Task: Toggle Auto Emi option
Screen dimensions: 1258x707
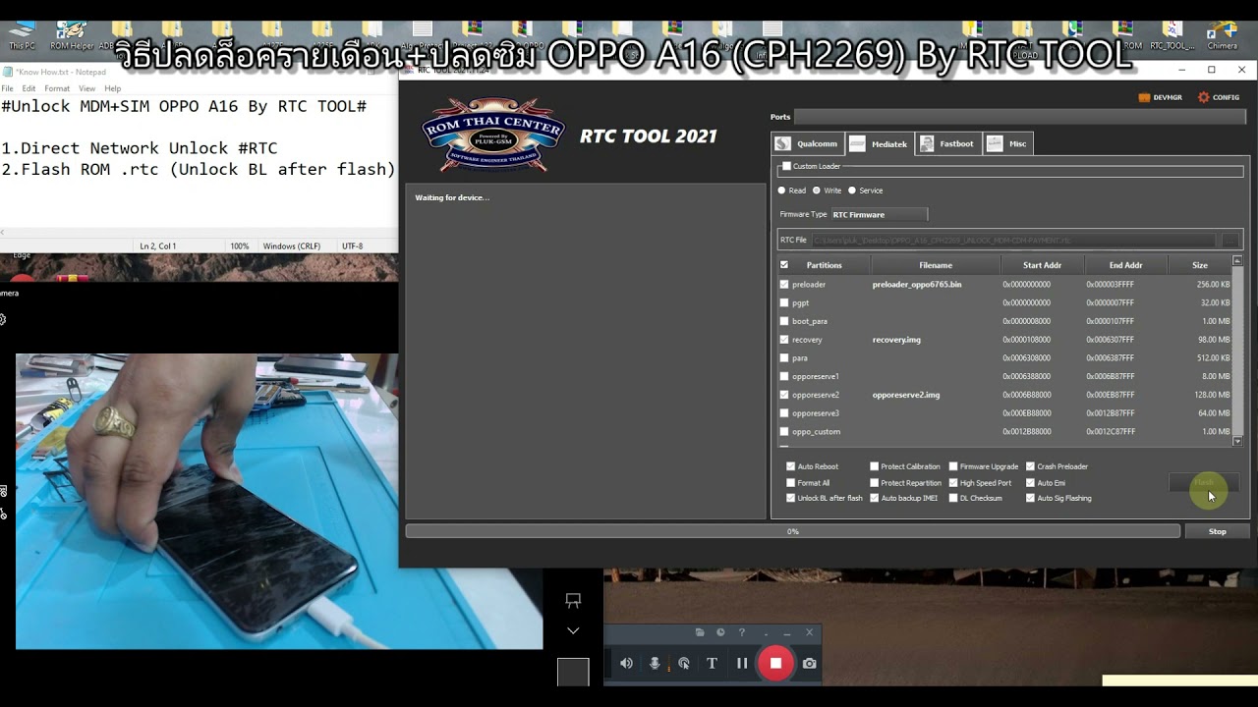Action: click(x=1030, y=483)
